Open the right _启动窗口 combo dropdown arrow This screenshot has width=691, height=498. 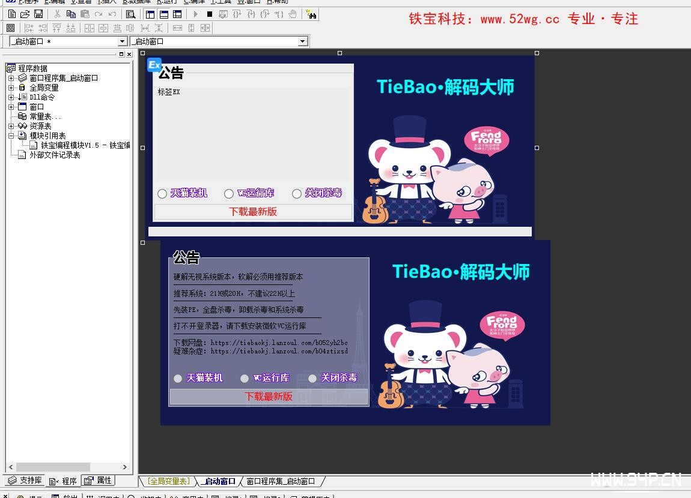click(x=302, y=41)
